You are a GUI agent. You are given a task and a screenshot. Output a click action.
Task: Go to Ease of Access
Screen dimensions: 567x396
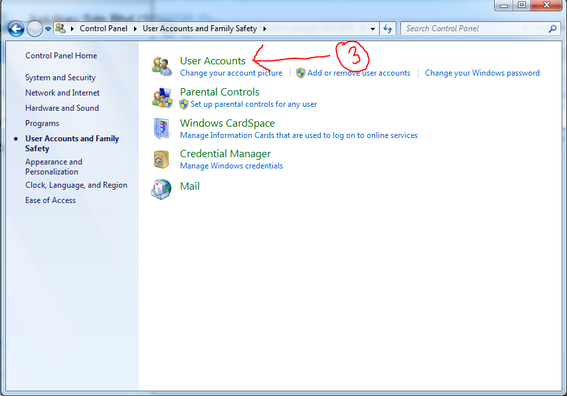(50, 200)
